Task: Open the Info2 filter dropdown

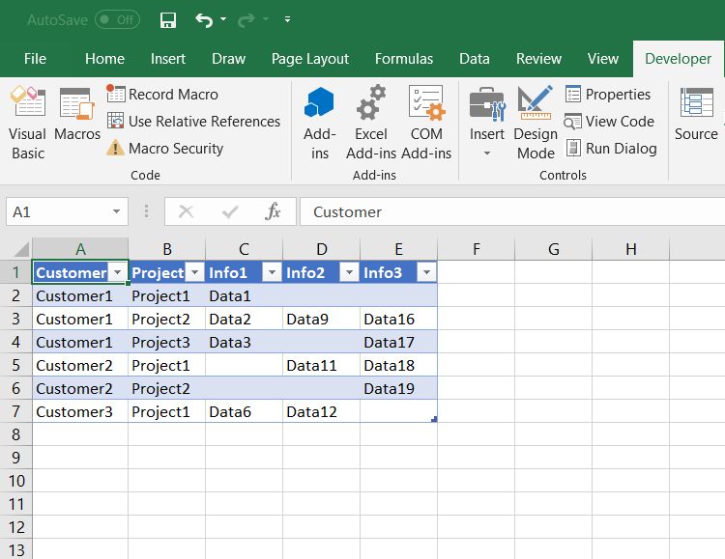Action: pyautogui.click(x=349, y=272)
